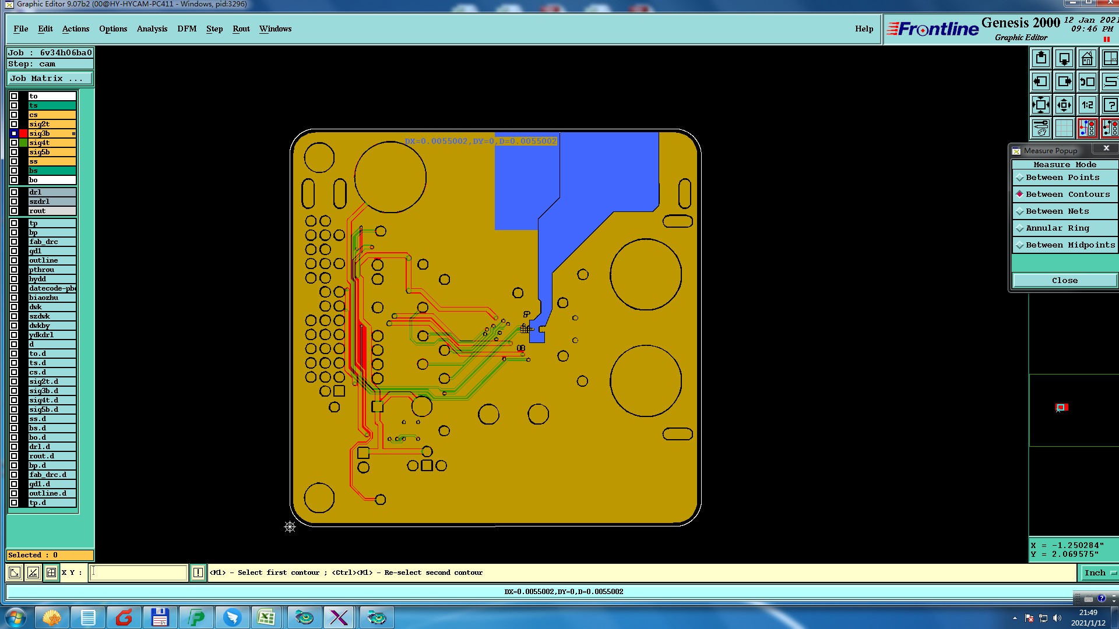Click the pan down view icon

click(x=1064, y=58)
